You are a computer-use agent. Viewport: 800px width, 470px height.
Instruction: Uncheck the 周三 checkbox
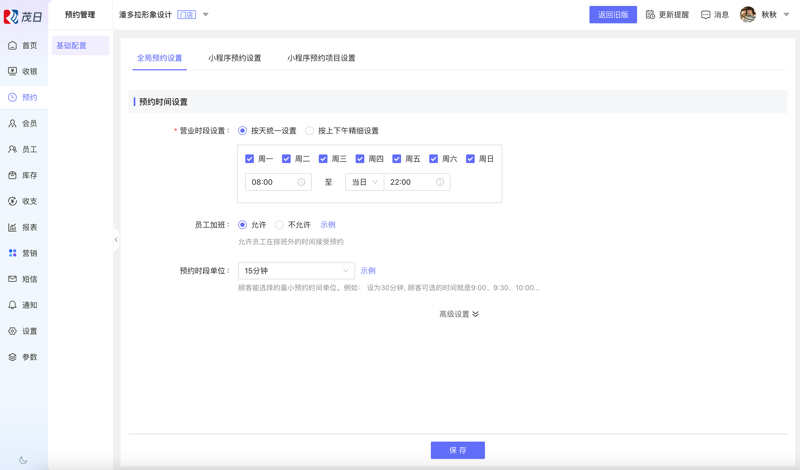pyautogui.click(x=323, y=159)
